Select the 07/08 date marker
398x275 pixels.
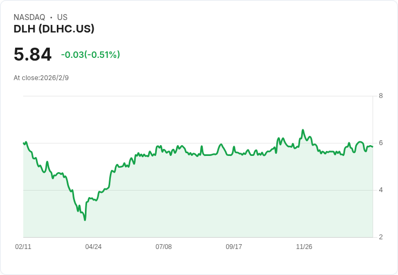[x=163, y=246]
